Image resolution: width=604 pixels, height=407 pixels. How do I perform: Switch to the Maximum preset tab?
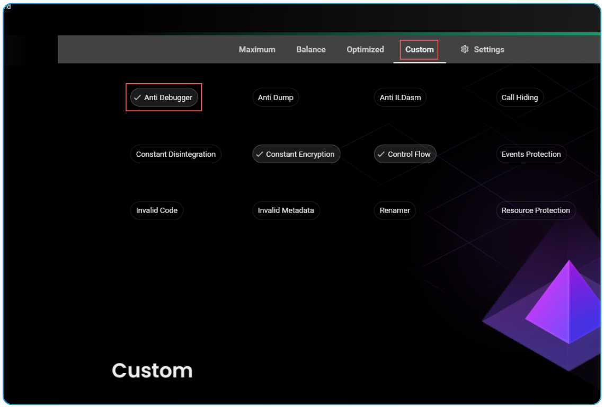(x=257, y=49)
